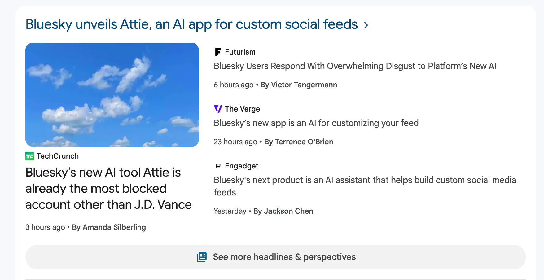Open the Bluesky unveils Attie story heading
The height and width of the screenshot is (280, 544).
click(x=191, y=24)
